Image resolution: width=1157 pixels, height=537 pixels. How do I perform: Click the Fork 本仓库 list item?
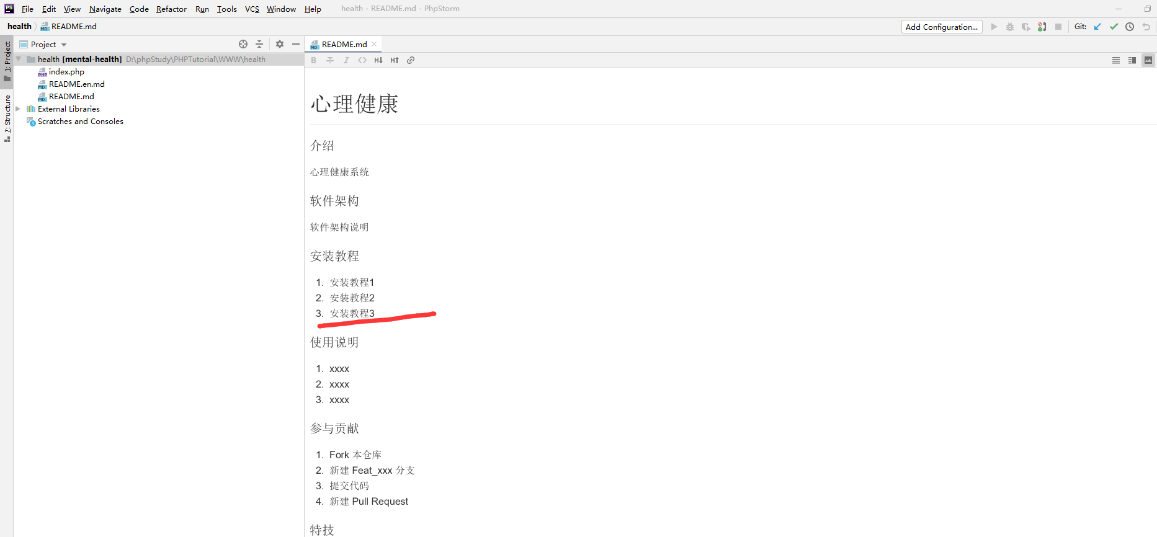pos(355,455)
